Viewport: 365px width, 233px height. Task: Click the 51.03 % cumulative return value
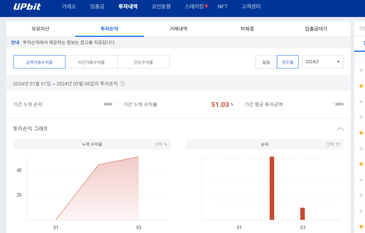pos(222,105)
